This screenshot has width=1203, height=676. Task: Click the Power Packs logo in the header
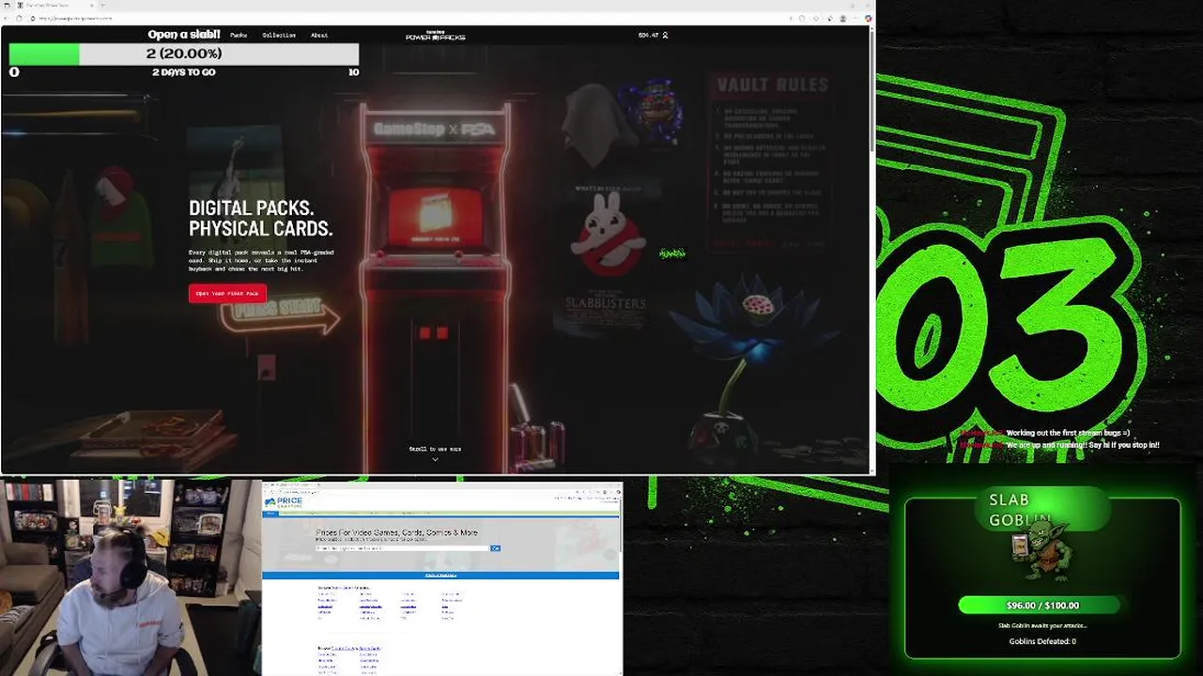[435, 36]
